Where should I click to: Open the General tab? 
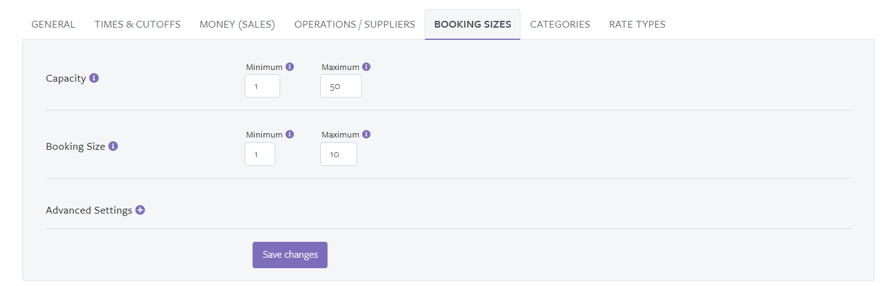53,25
